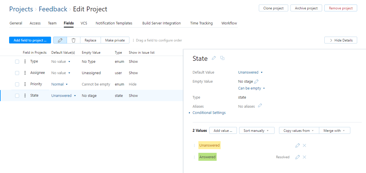This screenshot has width=366, height=173.
Task: Expand the Conditional Settings section
Action: (209, 113)
